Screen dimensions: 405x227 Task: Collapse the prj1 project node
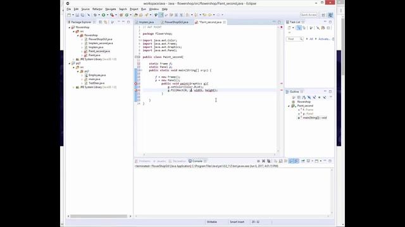click(70, 63)
